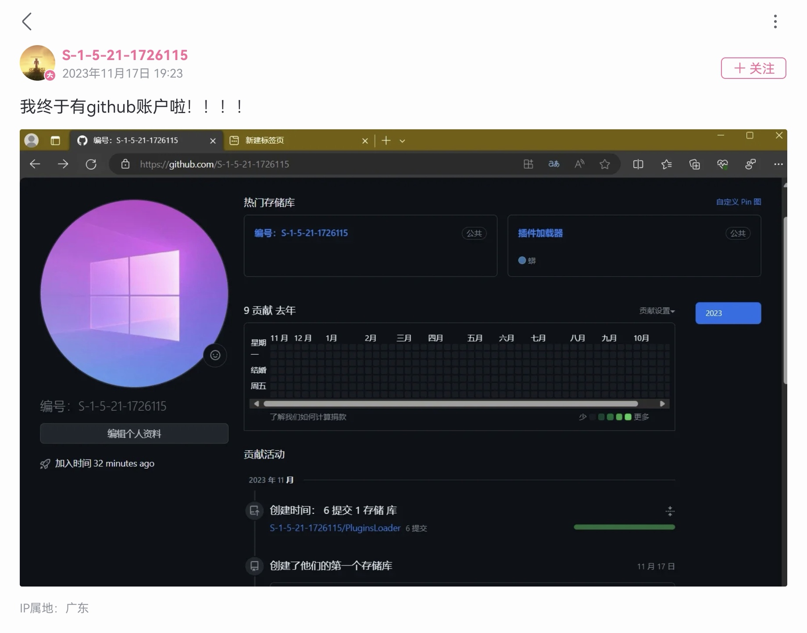Click the 加入时间 32 minutes ago text
This screenshot has height=633, width=807.
tap(104, 463)
